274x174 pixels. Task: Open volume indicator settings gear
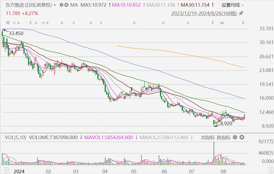235,137
